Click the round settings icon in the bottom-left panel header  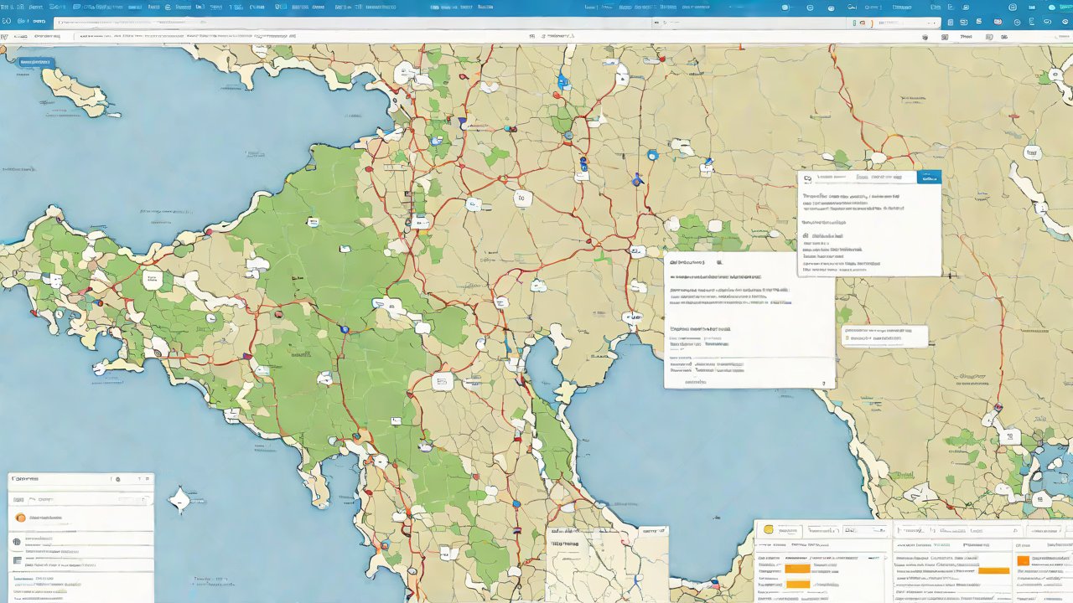[x=117, y=480]
